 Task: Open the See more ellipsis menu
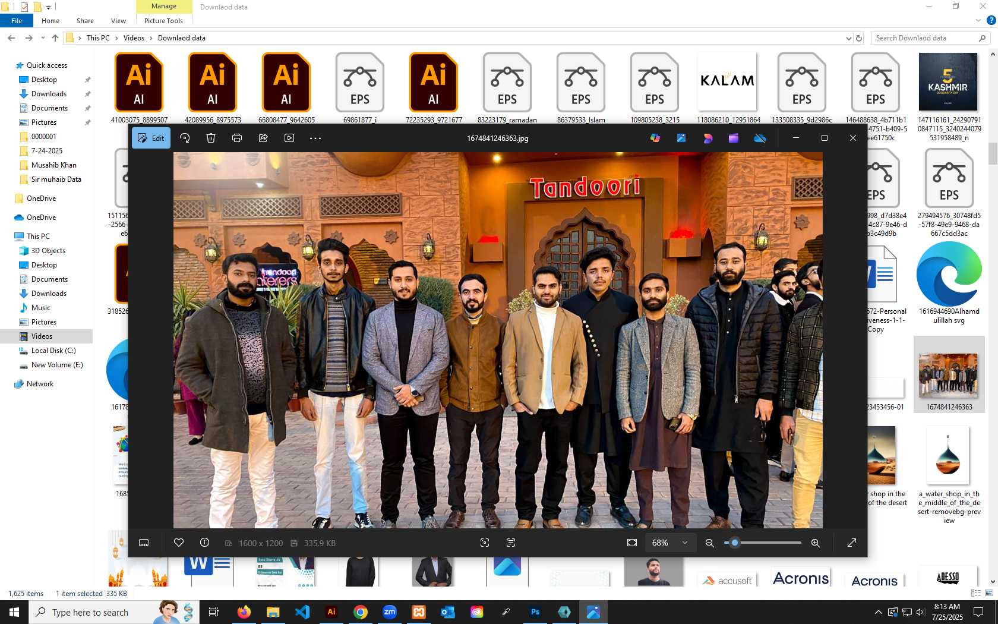point(315,138)
